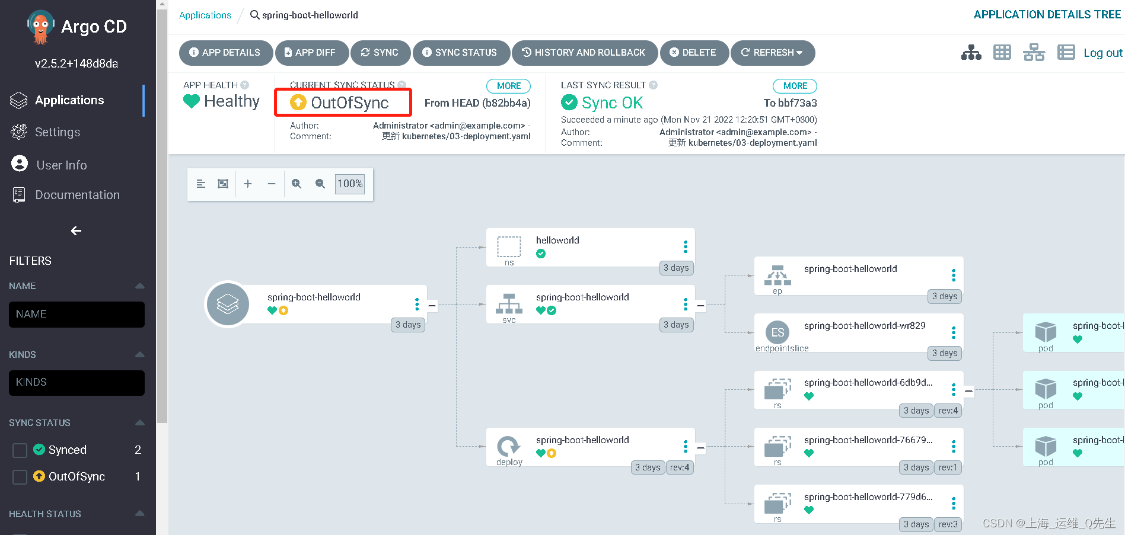Click the Log out link
The height and width of the screenshot is (535, 1125).
point(1102,53)
